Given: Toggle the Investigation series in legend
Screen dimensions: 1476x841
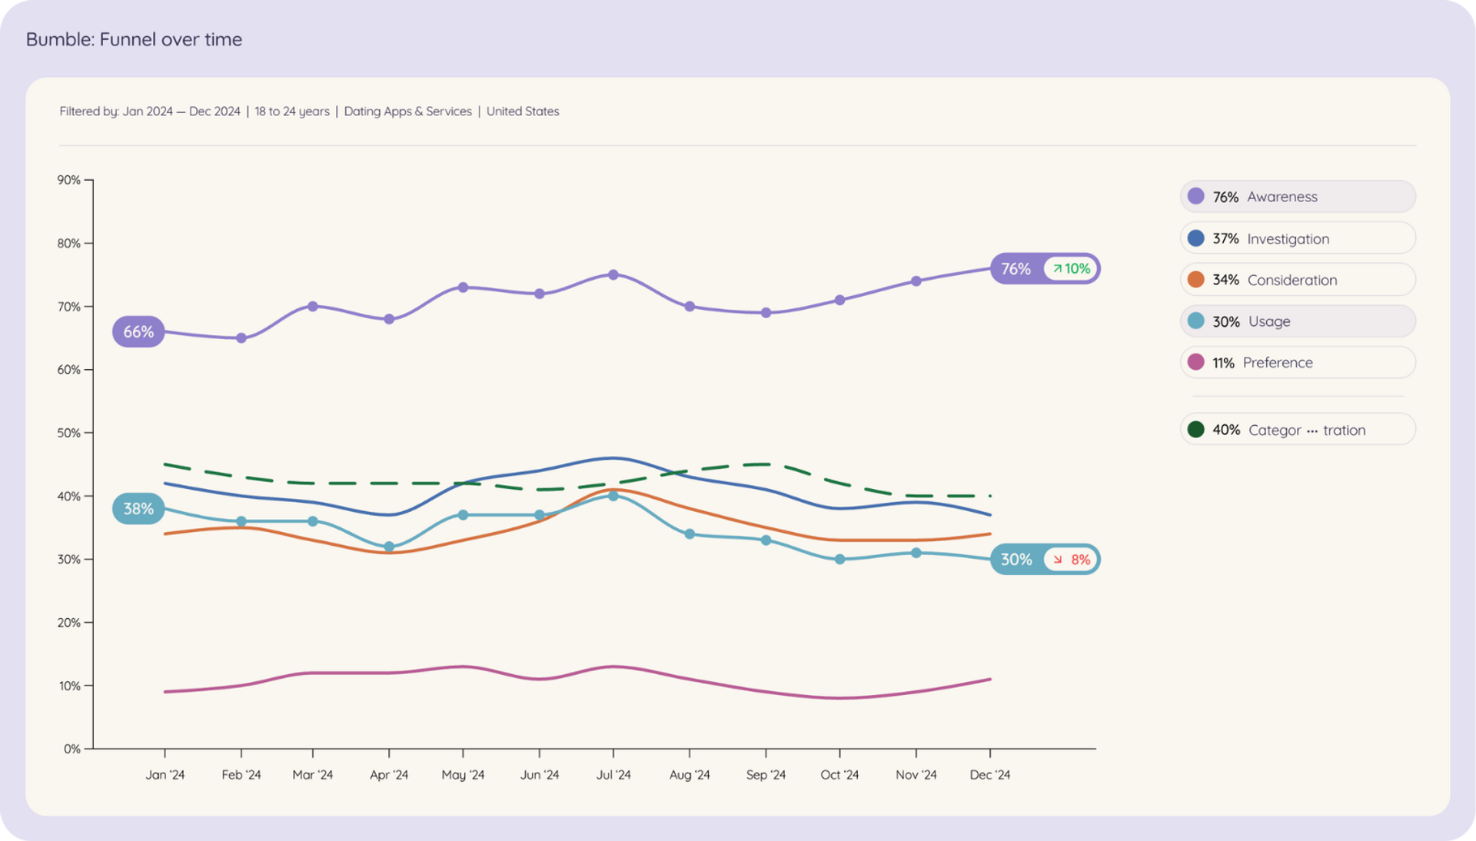Looking at the screenshot, I should point(1298,238).
